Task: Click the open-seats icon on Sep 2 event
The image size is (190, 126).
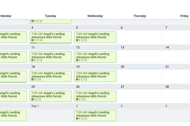Action: click(82, 119)
